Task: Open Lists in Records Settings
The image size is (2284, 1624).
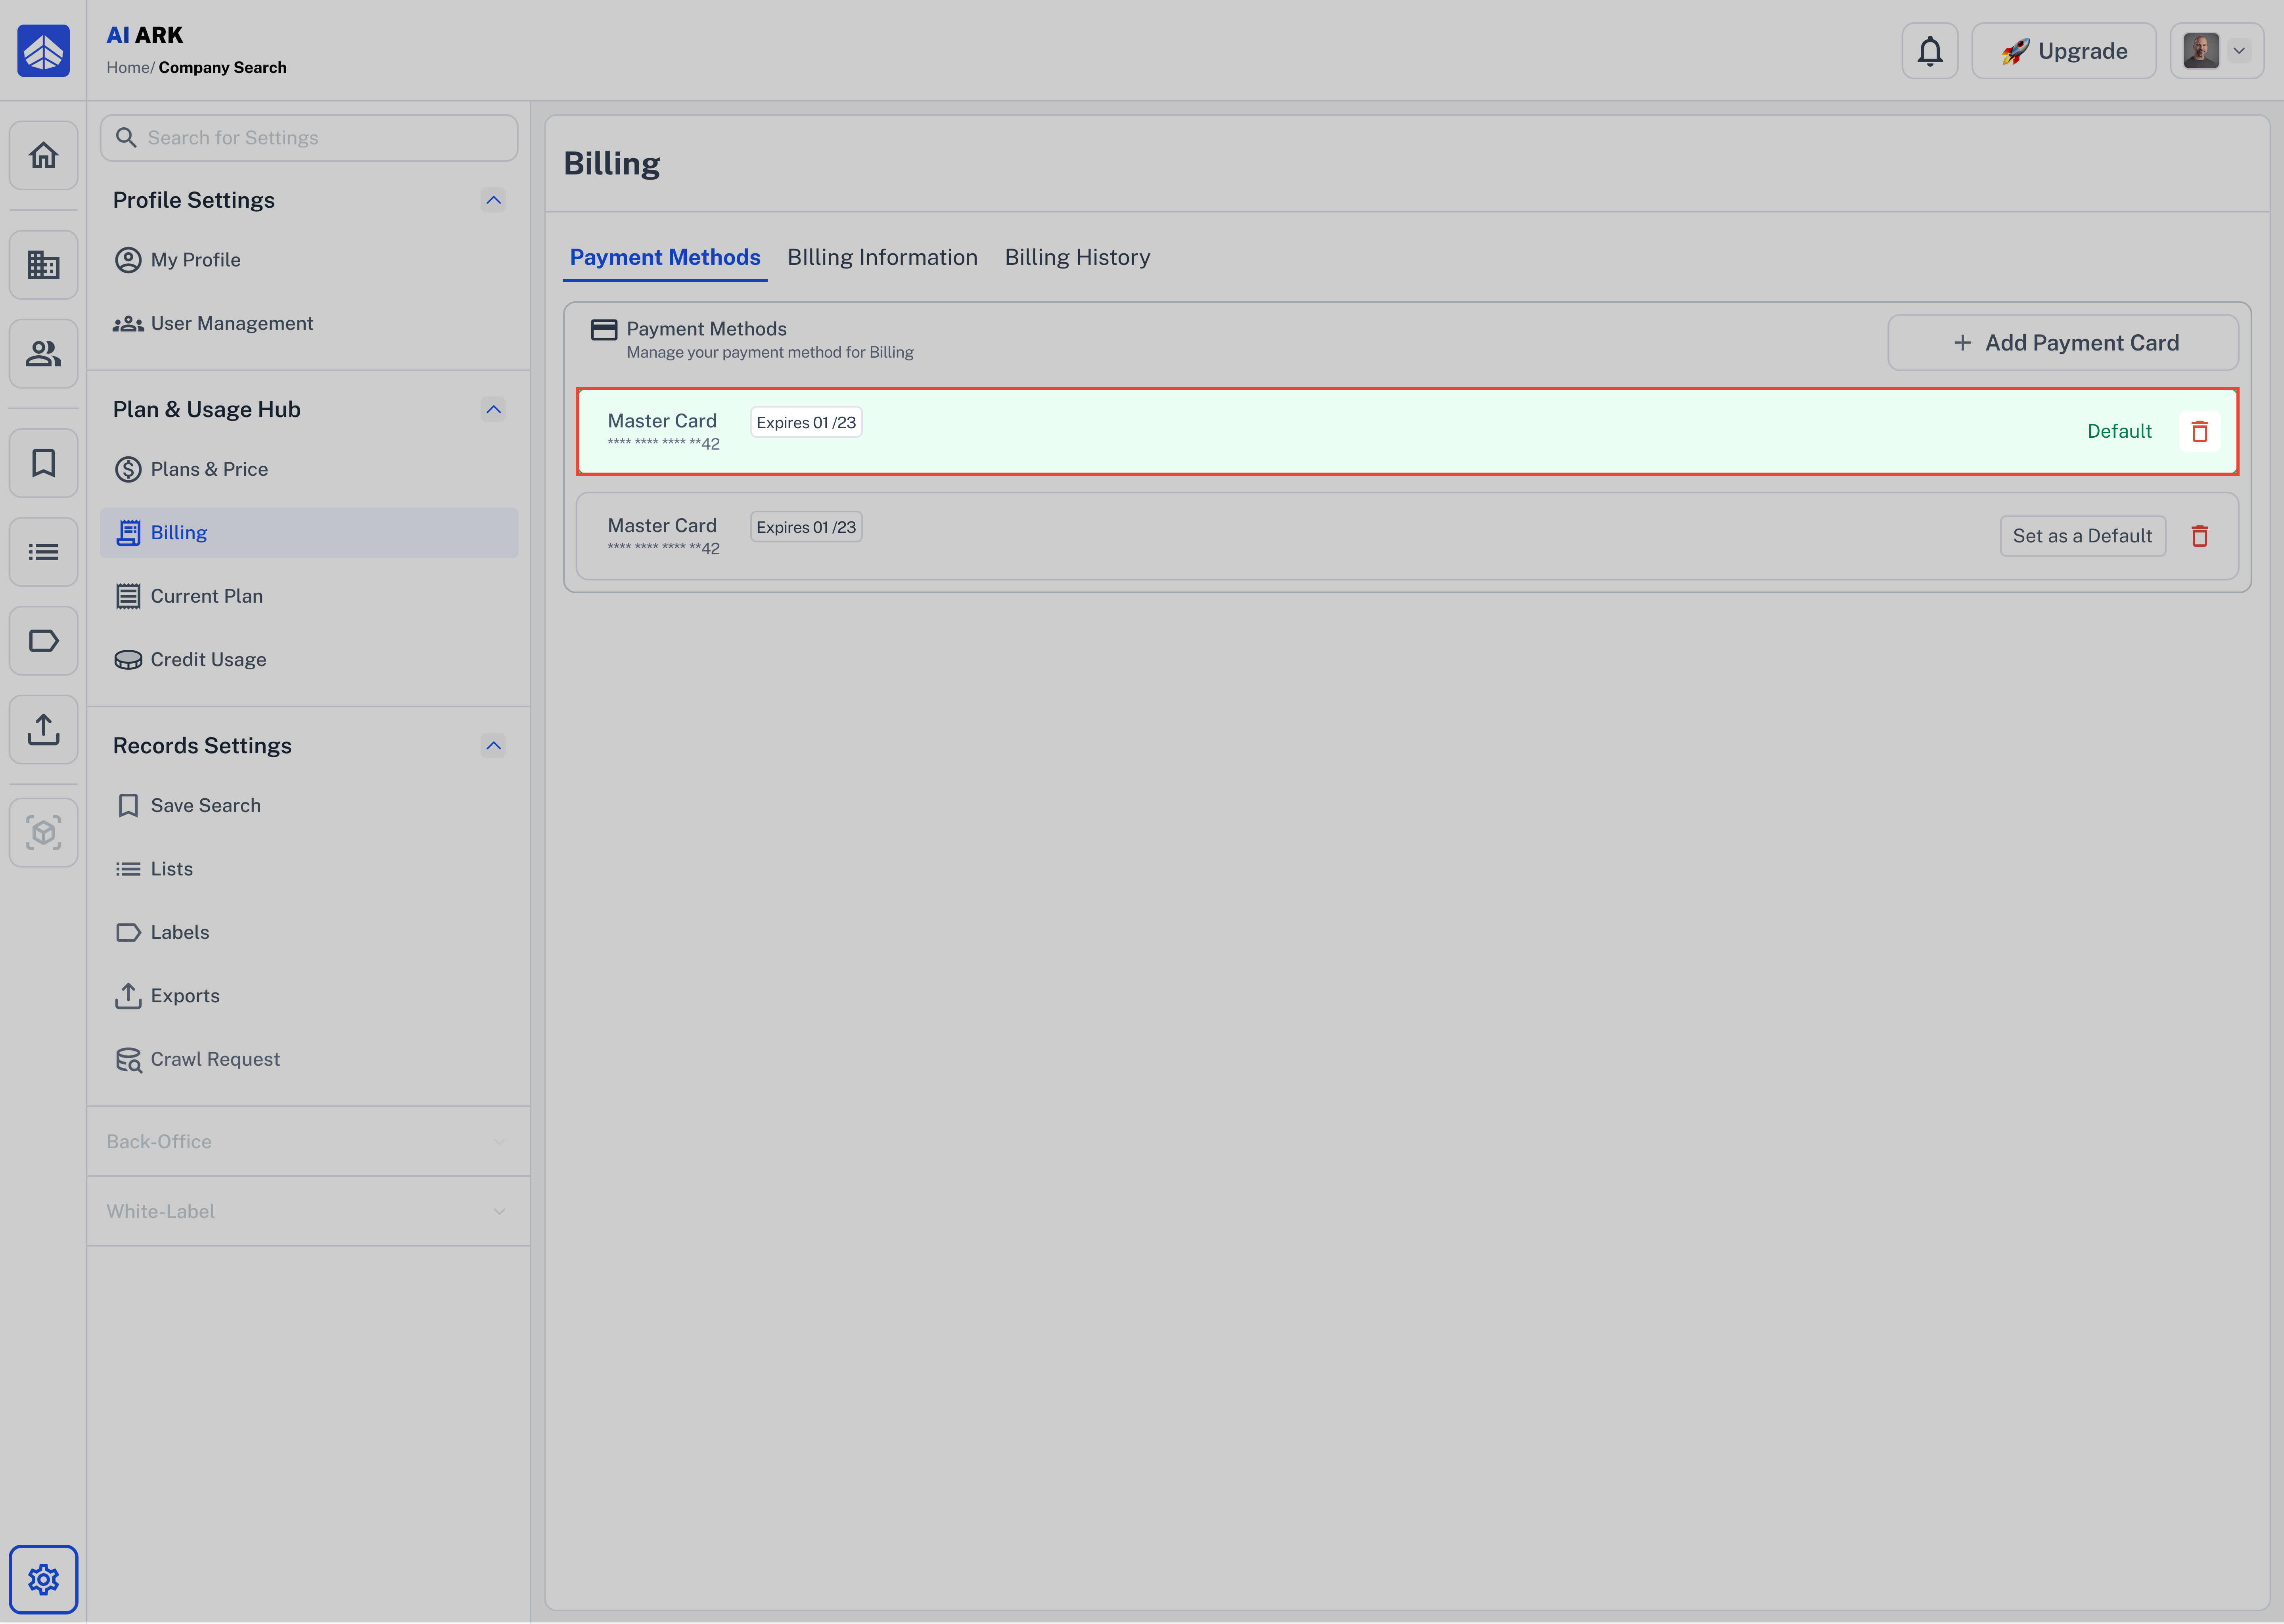Action: pyautogui.click(x=309, y=869)
